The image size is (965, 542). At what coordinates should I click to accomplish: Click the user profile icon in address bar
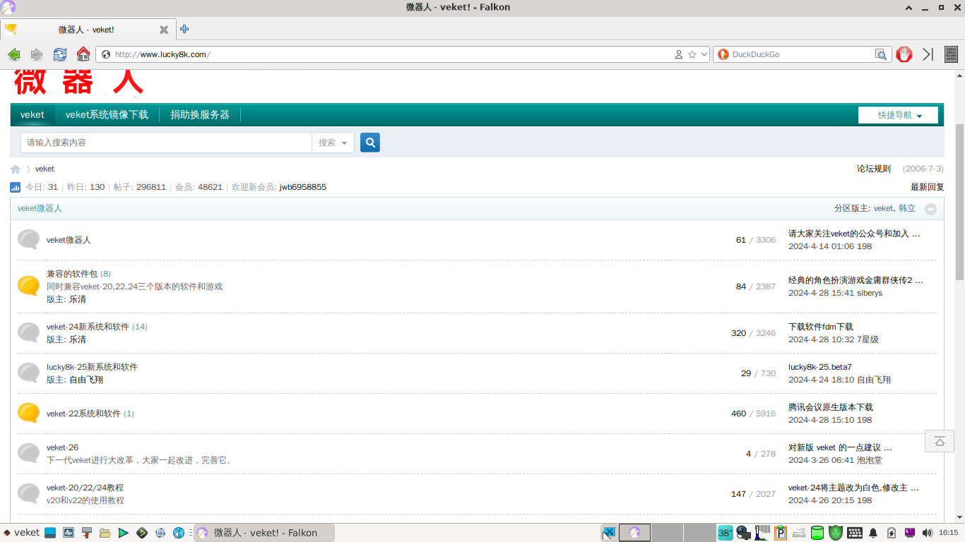point(679,54)
